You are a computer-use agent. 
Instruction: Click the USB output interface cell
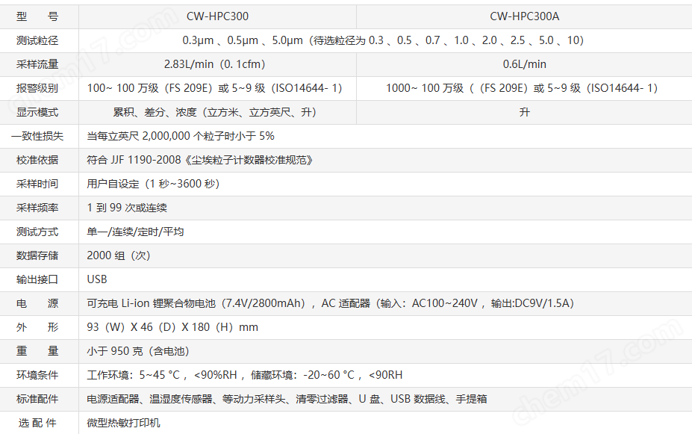pyautogui.click(x=98, y=279)
